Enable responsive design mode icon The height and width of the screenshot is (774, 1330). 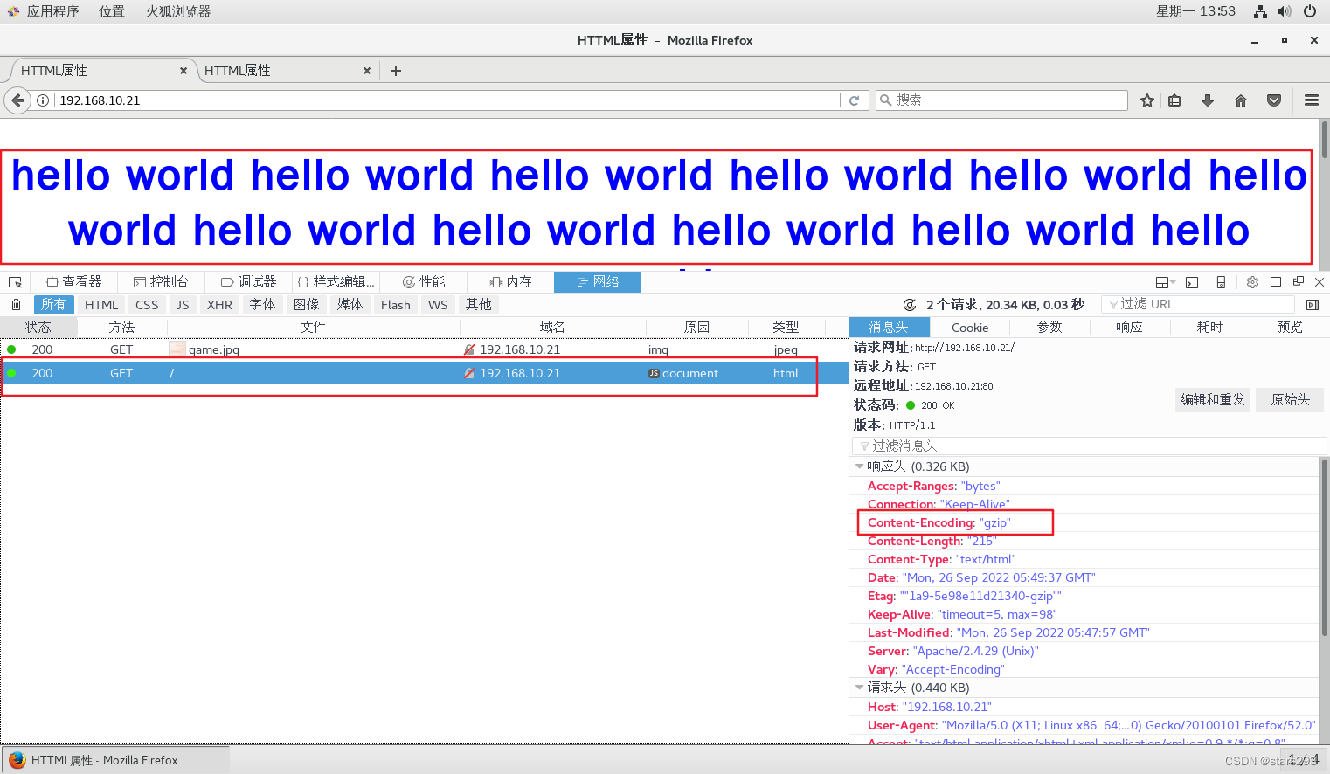point(1221,281)
